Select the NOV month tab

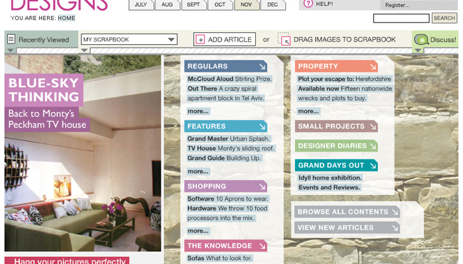pyautogui.click(x=246, y=5)
